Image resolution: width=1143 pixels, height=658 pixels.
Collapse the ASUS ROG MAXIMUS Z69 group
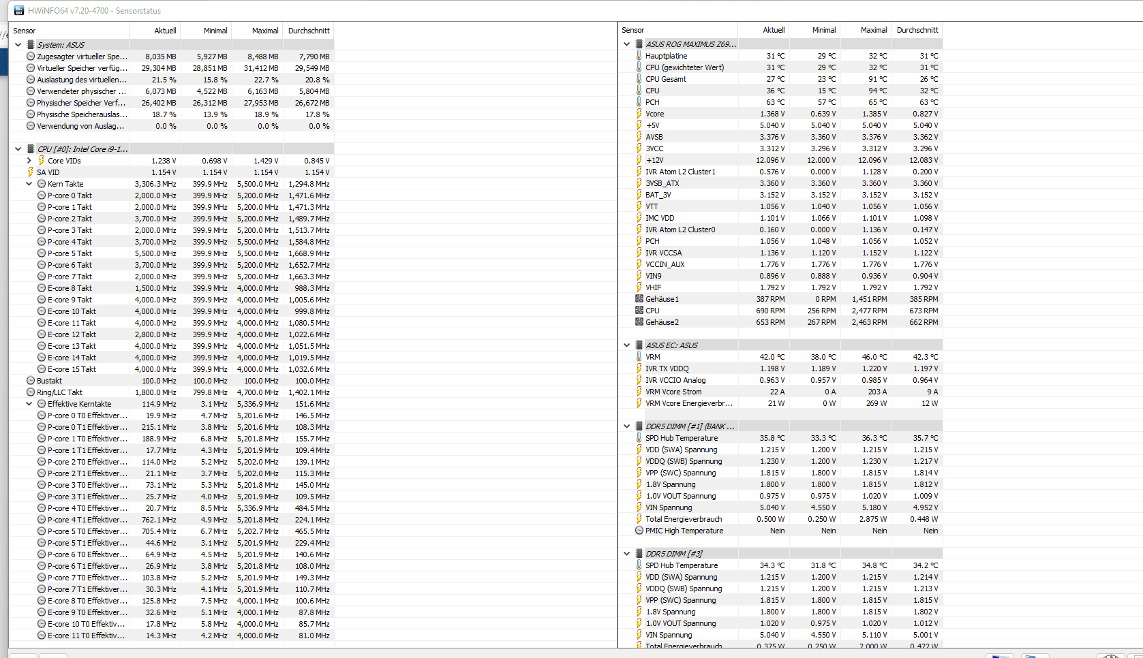[627, 44]
